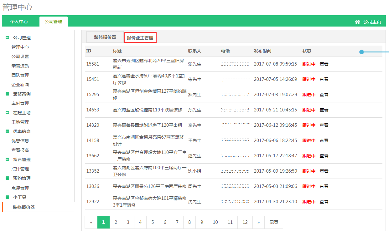Open 荣誉资质 in the sidebar
The image size is (389, 231).
point(20,66)
